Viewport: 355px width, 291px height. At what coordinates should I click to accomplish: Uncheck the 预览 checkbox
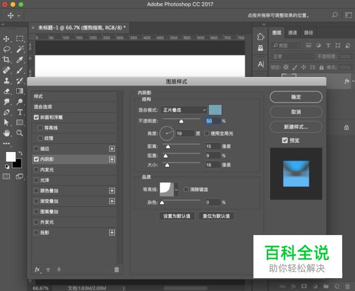click(285, 141)
